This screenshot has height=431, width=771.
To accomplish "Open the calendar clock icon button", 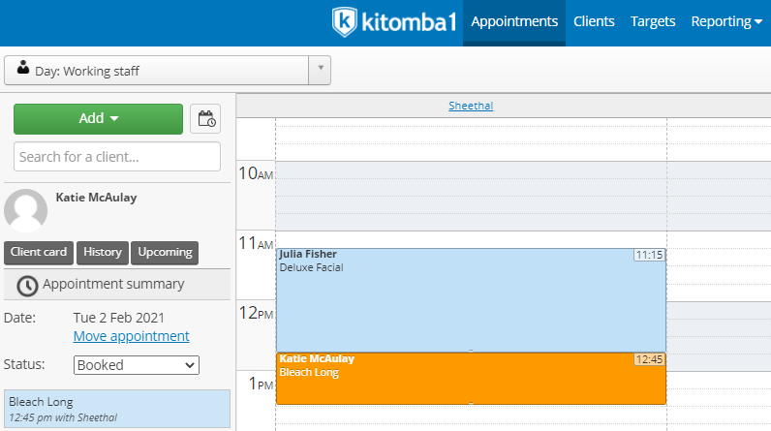I will pyautogui.click(x=205, y=119).
